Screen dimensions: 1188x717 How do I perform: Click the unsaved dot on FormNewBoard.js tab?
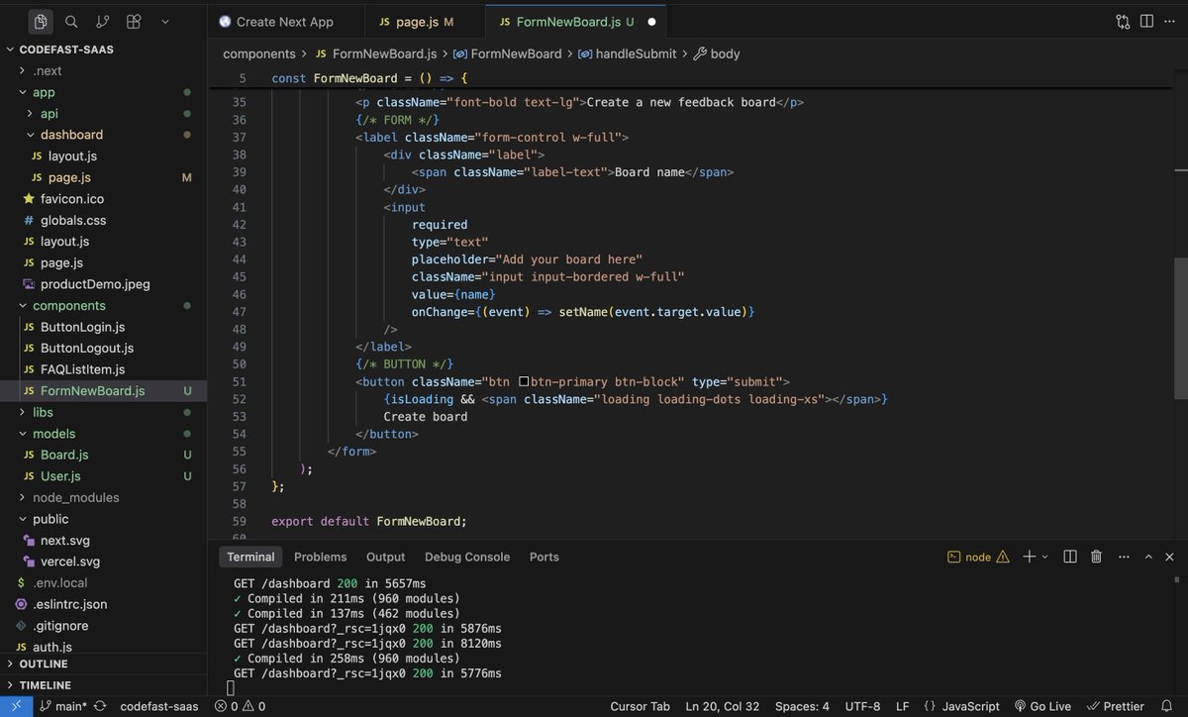tap(651, 21)
